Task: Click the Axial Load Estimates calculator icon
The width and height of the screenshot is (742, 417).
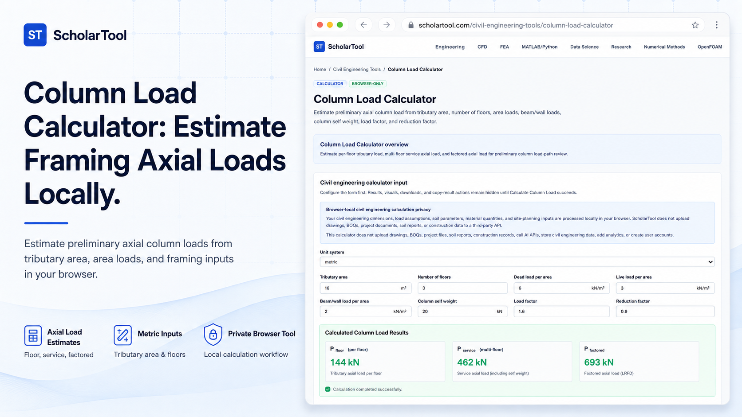Action: point(33,336)
